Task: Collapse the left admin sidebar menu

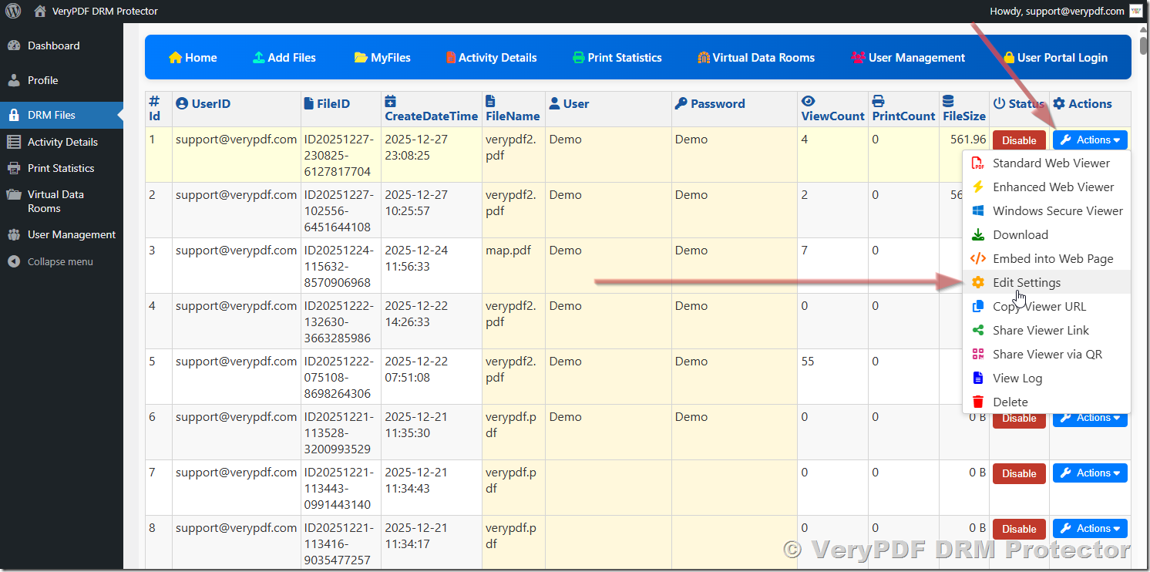Action: tap(54, 261)
